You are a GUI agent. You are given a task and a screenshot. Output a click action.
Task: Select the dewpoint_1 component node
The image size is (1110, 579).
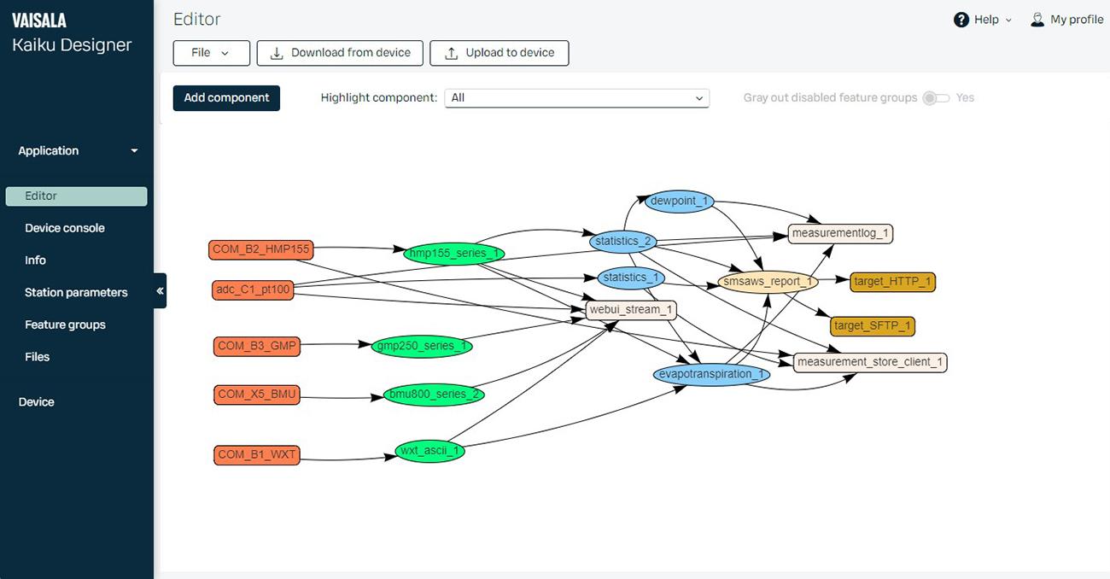pyautogui.click(x=678, y=201)
